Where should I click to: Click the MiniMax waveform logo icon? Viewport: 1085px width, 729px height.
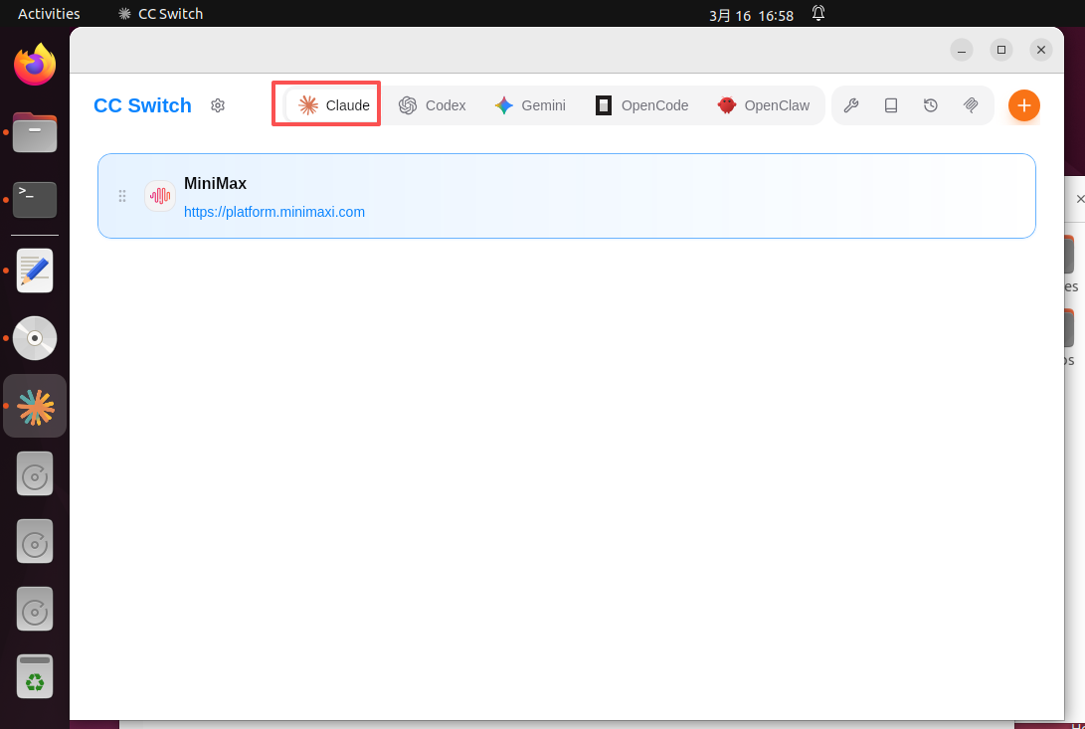160,196
